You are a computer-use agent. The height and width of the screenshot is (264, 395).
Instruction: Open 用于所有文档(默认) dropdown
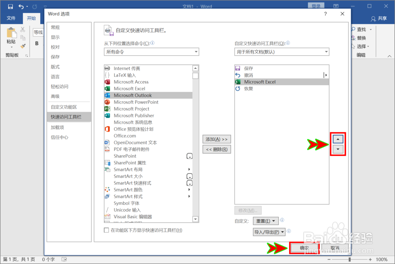pos(282,52)
